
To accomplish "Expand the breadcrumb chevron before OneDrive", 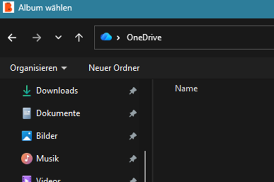I will tap(118, 38).
